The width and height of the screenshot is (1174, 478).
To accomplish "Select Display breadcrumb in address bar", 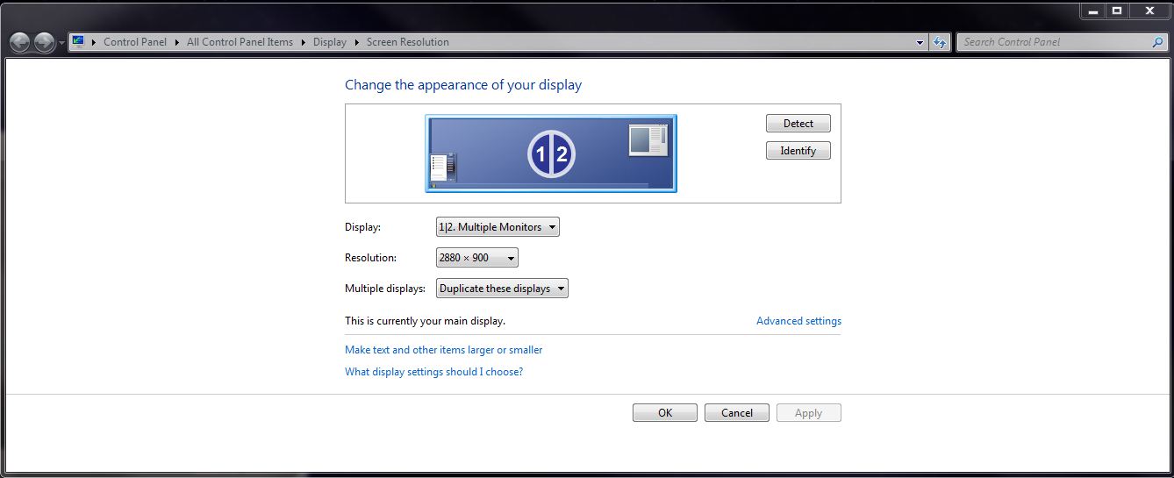I will tap(330, 42).
